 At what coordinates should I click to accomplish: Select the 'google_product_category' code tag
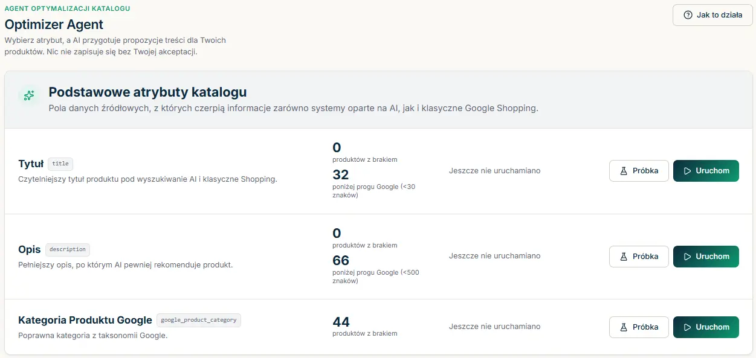[x=199, y=320]
